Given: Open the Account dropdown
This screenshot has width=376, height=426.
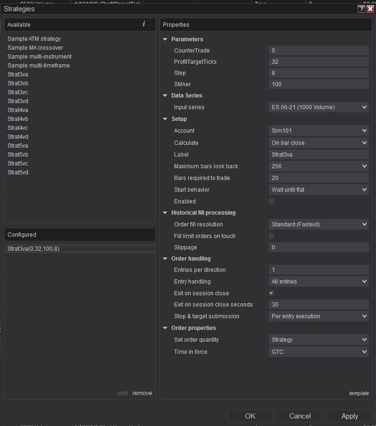Looking at the screenshot, I should coord(318,131).
